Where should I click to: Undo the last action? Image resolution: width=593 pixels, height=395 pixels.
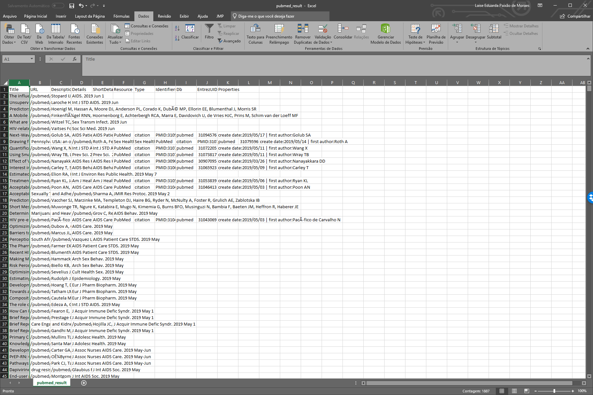(81, 6)
